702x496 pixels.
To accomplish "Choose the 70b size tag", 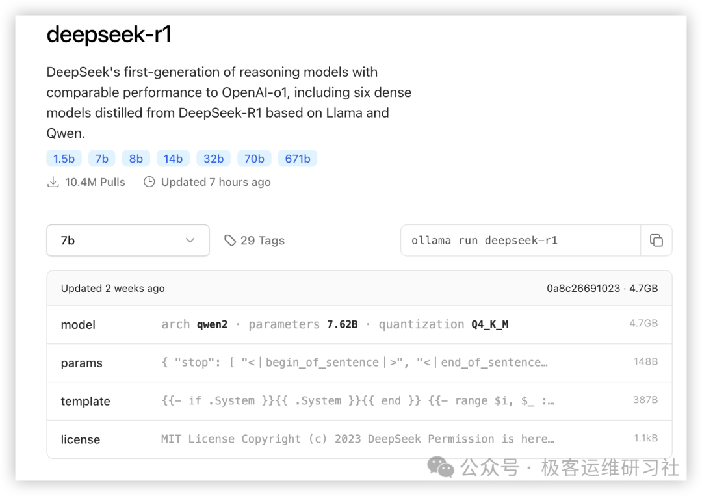I will 254,159.
